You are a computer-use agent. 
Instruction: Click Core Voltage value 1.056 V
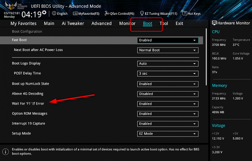pyautogui.click(x=238, y=59)
